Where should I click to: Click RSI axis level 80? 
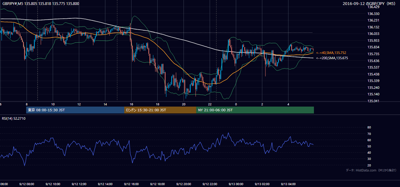click(x=369, y=127)
